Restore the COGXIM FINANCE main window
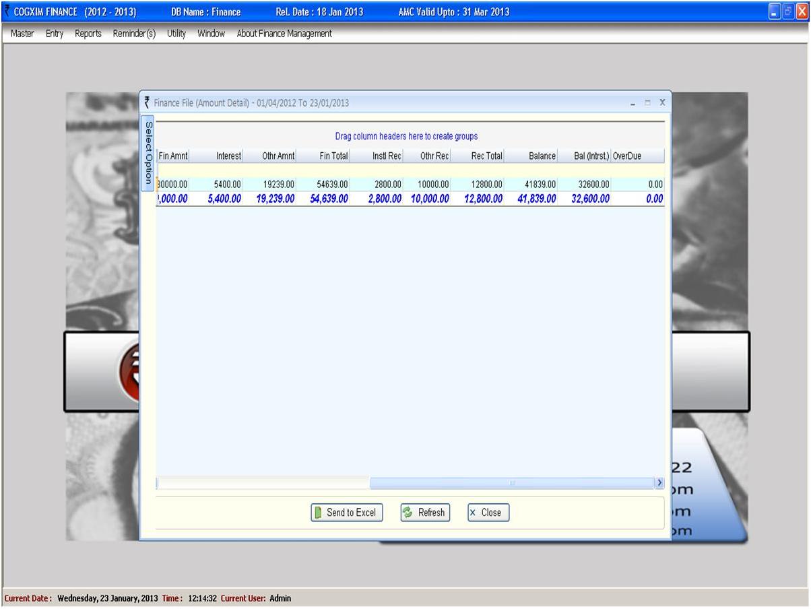 pos(788,11)
